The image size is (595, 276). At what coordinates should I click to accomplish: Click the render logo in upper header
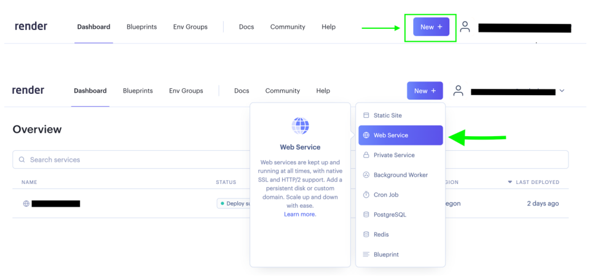[x=31, y=26]
